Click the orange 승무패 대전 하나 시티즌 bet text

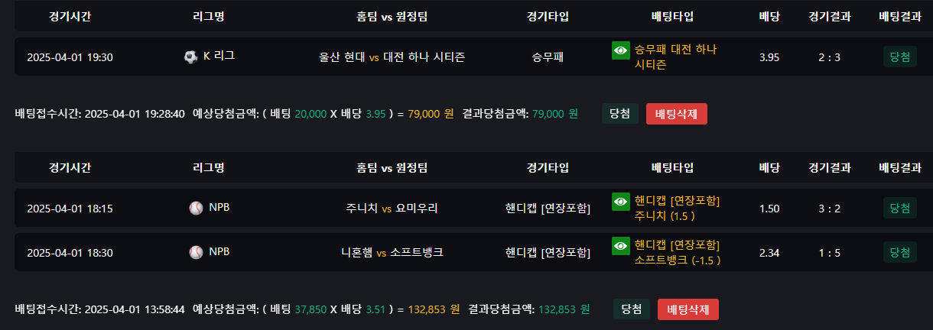tap(676, 57)
